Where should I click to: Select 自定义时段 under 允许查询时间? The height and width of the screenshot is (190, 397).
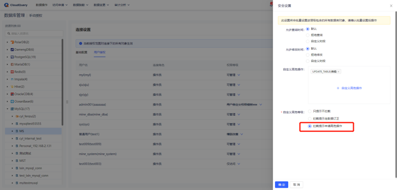(x=308, y=41)
